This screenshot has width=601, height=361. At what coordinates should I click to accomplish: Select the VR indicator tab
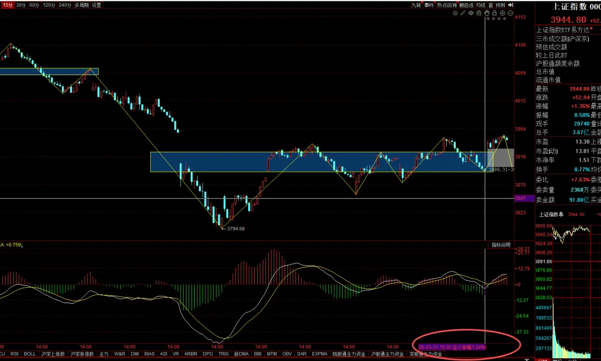[x=175, y=354]
